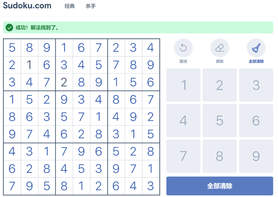278x197 pixels.
Task: Select the eraser (擦除) icon
Action: coord(220,48)
